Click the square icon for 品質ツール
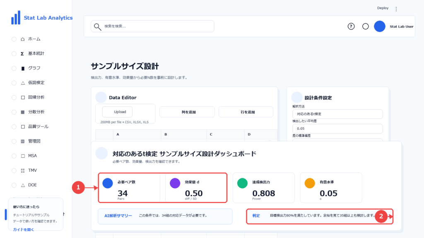 23,126
